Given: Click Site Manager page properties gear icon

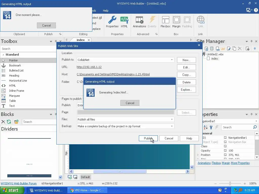Looking at the screenshot, I should pyautogui.click(x=247, y=49).
